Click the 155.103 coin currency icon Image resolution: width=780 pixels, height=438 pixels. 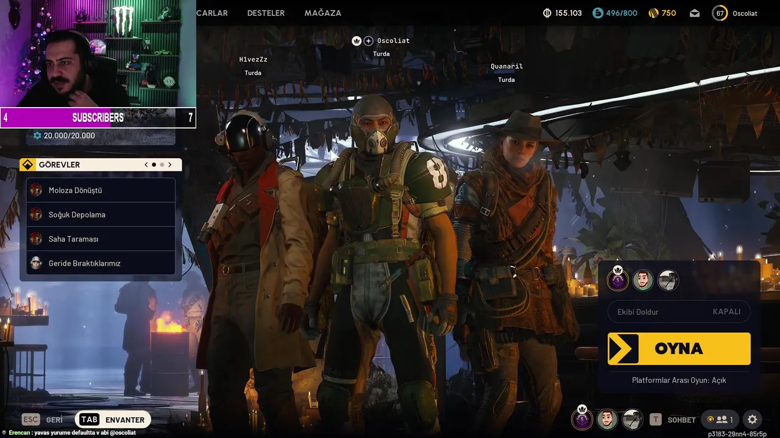[547, 13]
